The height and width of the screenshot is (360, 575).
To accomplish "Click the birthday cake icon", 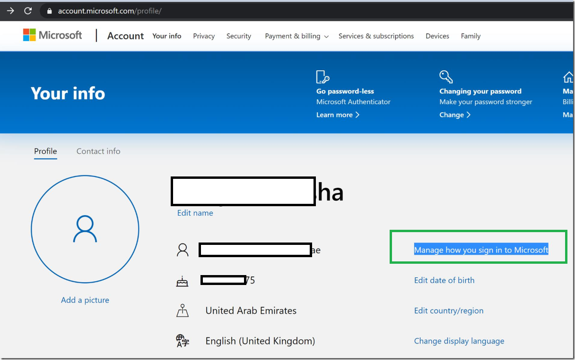I will (182, 281).
